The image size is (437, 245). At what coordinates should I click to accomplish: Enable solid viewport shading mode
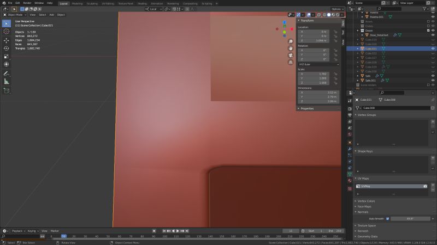[329, 15]
